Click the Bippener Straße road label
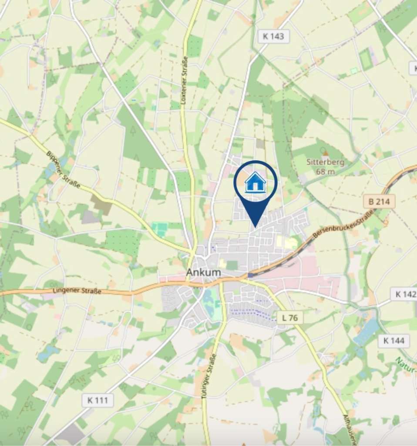The width and height of the screenshot is (417, 446). click(x=63, y=170)
